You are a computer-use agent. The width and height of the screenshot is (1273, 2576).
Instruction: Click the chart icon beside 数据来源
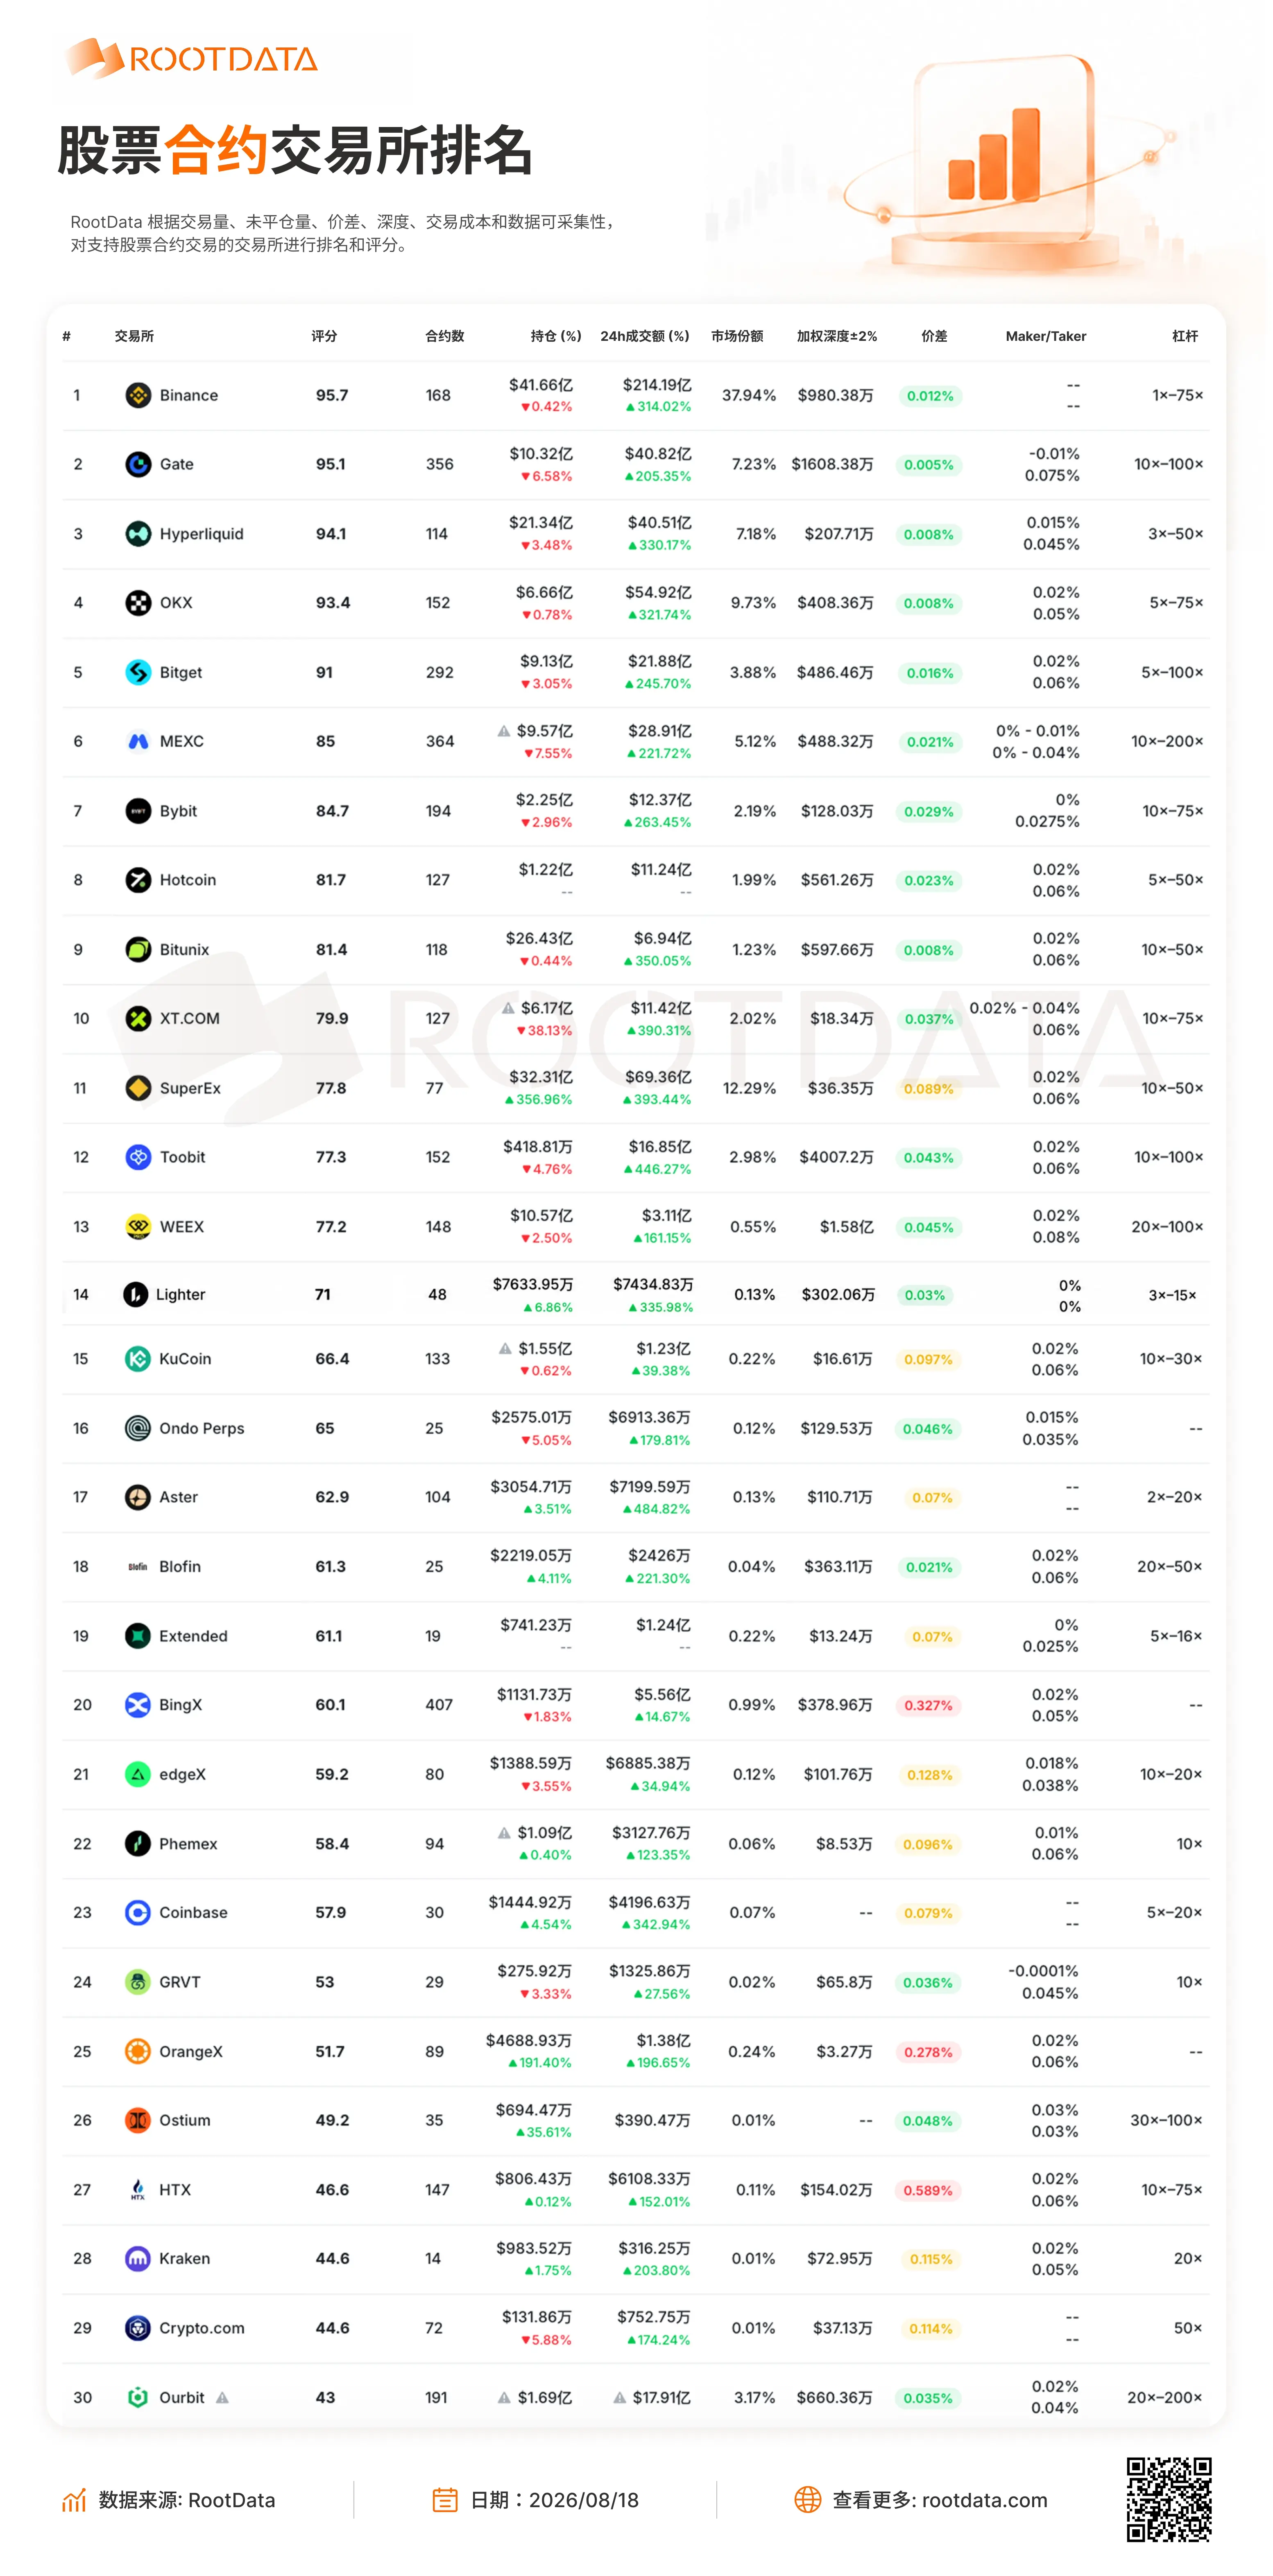click(74, 2500)
